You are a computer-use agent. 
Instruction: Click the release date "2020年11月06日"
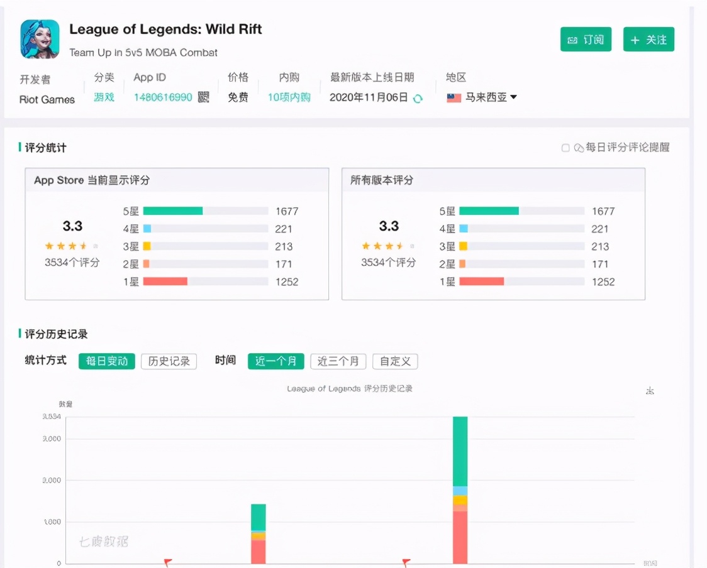click(x=369, y=97)
